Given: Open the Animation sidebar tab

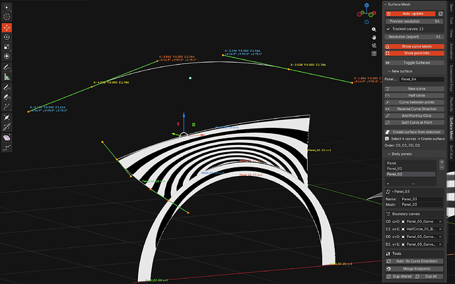Looking at the screenshot, I should click(x=451, y=51).
